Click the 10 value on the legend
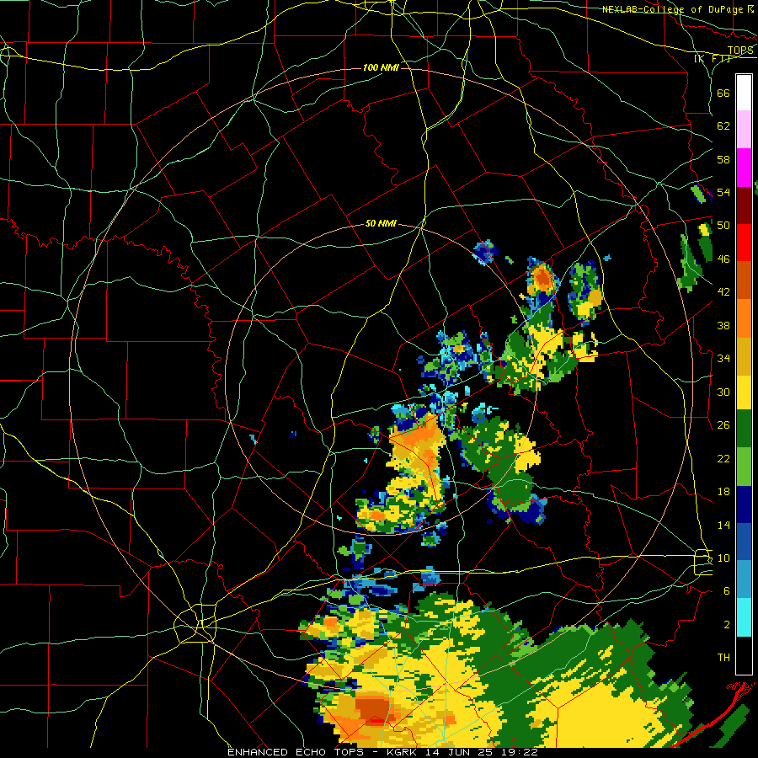758x758 pixels. pos(723,558)
